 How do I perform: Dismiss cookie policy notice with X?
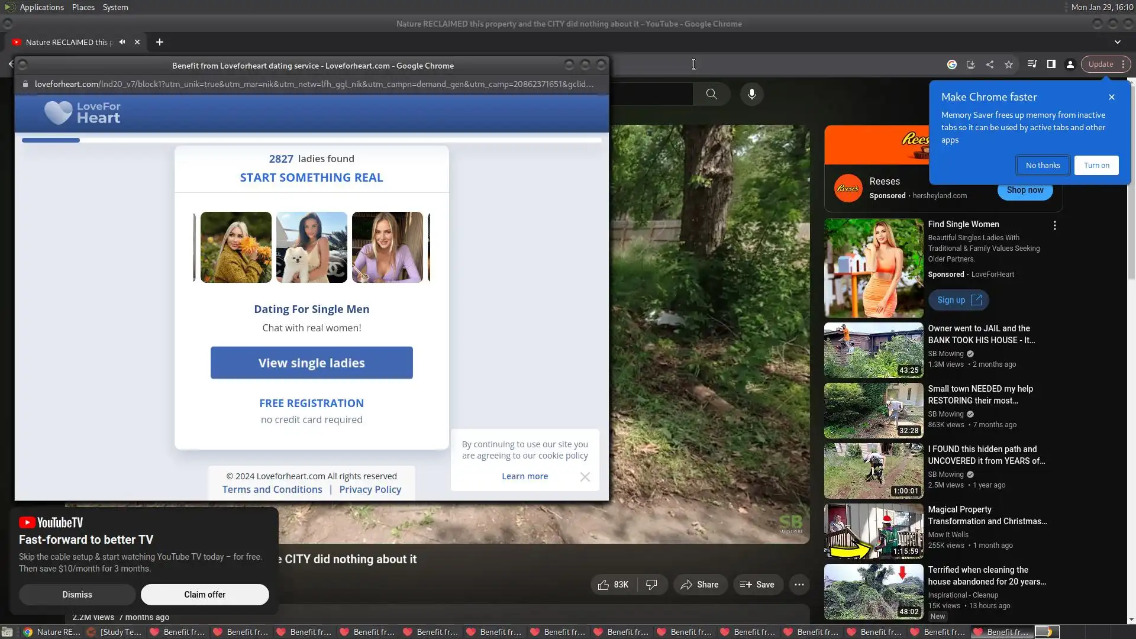pyautogui.click(x=585, y=477)
